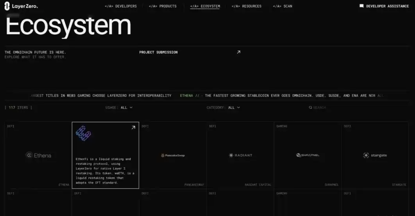Open the Ethena project logo
This screenshot has width=415, height=216.
38,155
